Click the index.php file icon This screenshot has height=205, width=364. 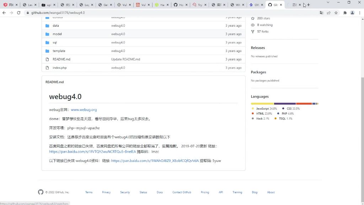47,68
